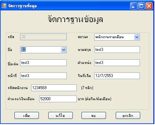Click the วันที่เริ่ม label
This screenshot has width=155, height=125.
84,76
